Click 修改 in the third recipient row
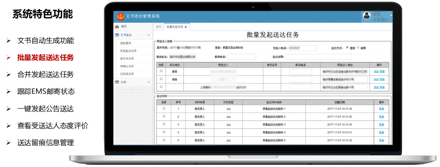The width and height of the screenshot is (440, 167). (x=376, y=87)
